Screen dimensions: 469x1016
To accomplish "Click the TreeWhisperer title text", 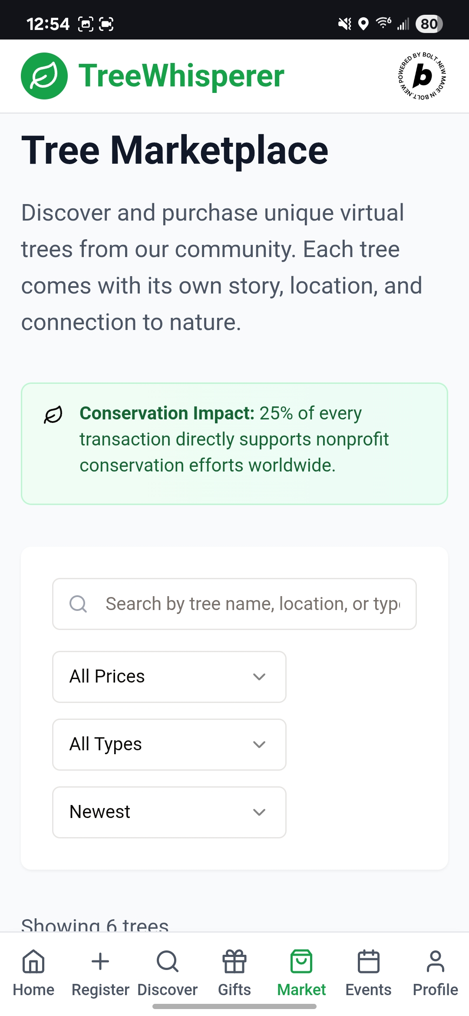I will click(x=181, y=76).
